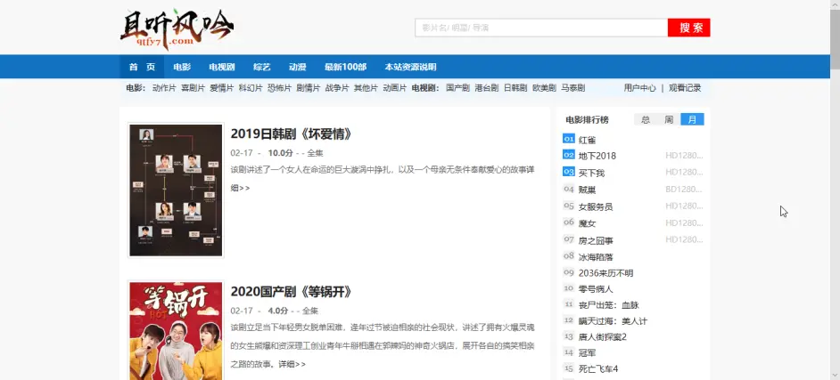
Task: Open the 本站资源说明 navigation tab
Action: 410,67
